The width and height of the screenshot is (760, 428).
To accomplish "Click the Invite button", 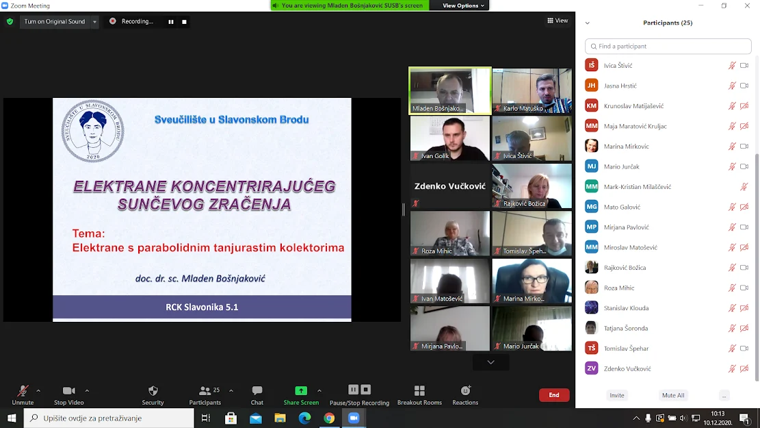I will click(x=617, y=396).
